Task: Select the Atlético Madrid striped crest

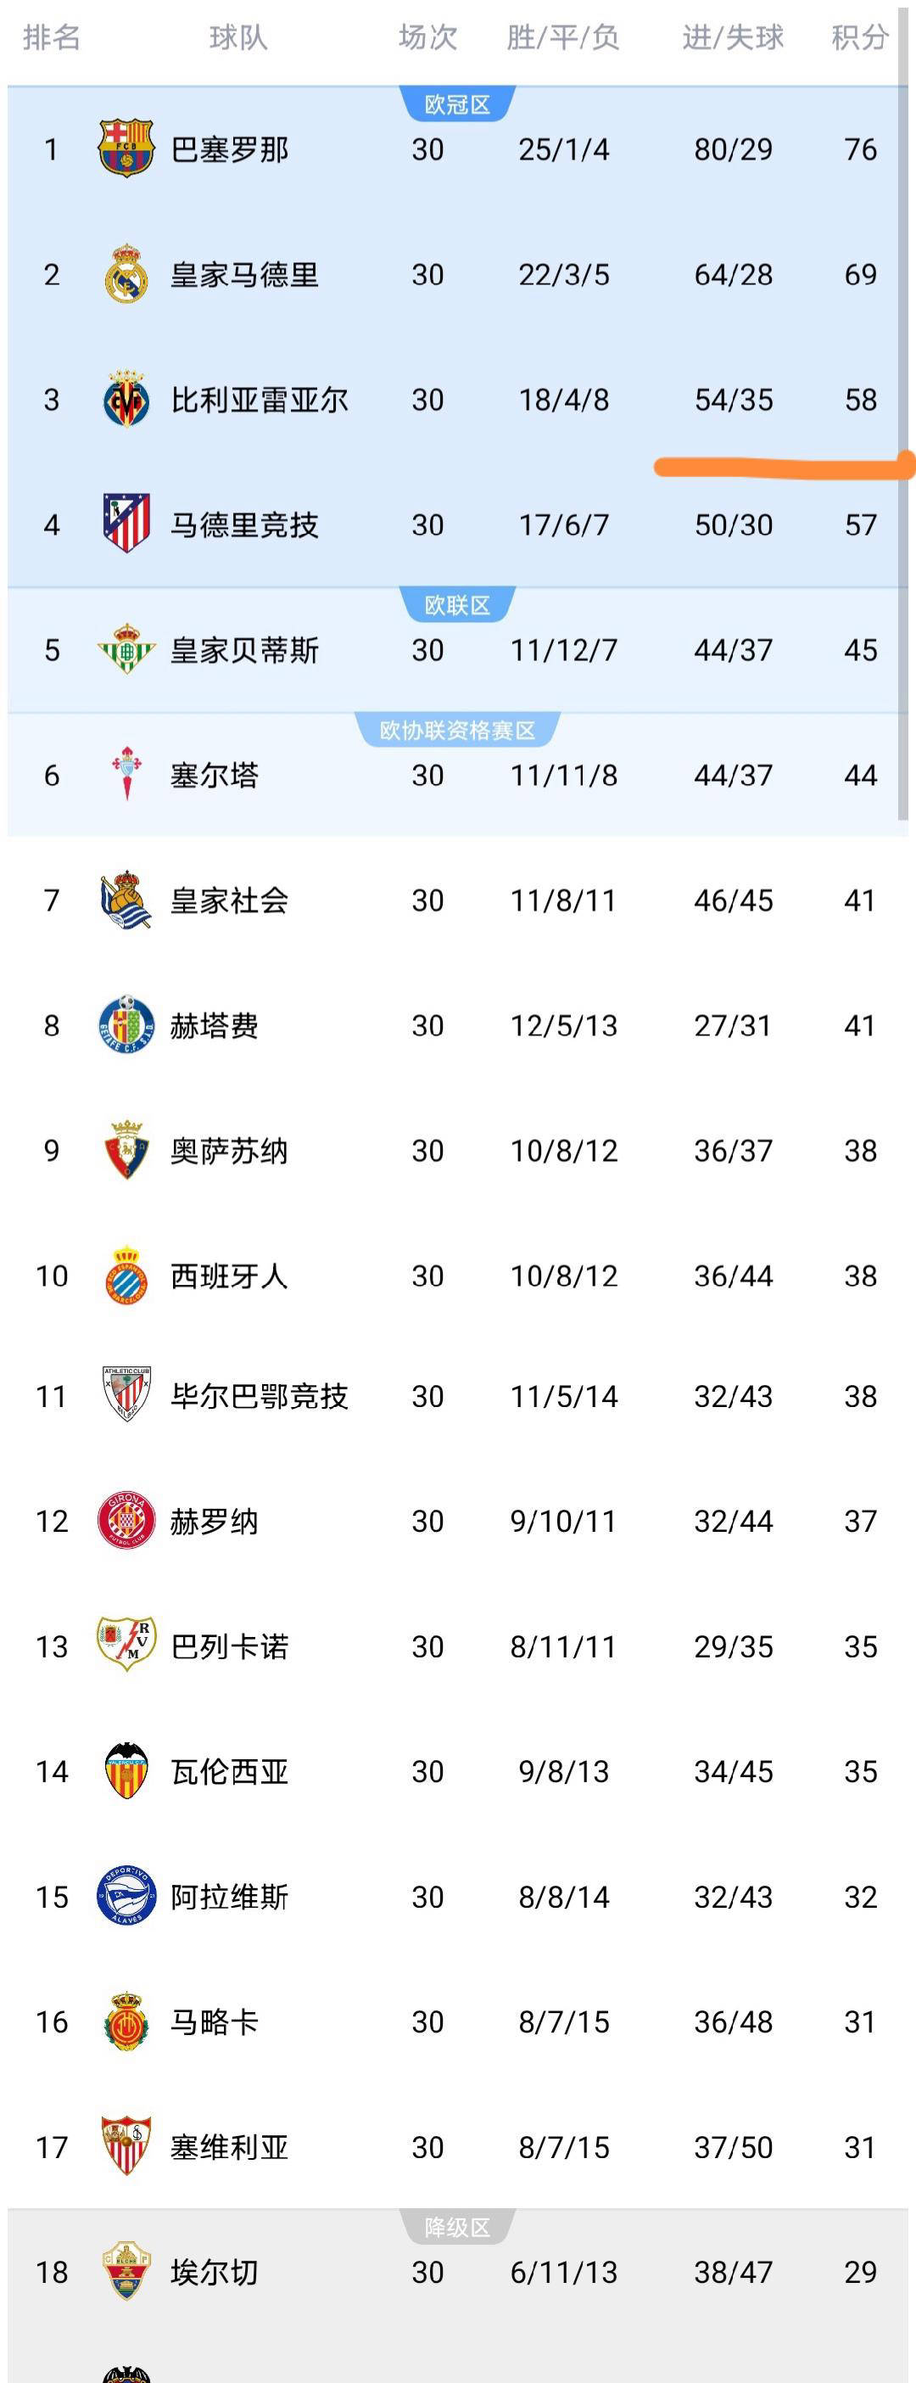Action: 126,524
